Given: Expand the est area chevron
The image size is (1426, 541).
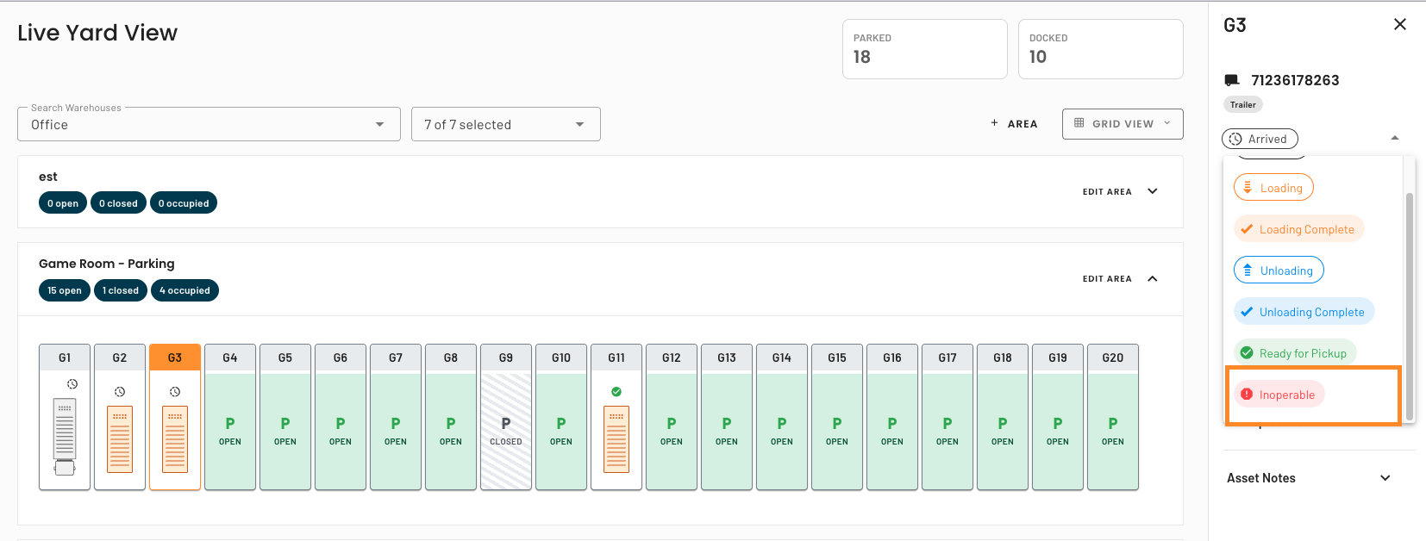Looking at the screenshot, I should [x=1153, y=191].
